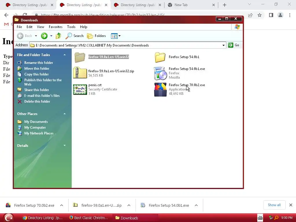This screenshot has height=222, width=296.
Task: Click Rename this folder
Action: point(38,63)
